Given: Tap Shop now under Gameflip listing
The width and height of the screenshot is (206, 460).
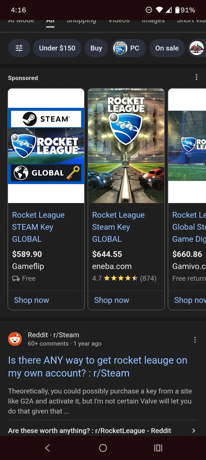Looking at the screenshot, I should coord(31,300).
